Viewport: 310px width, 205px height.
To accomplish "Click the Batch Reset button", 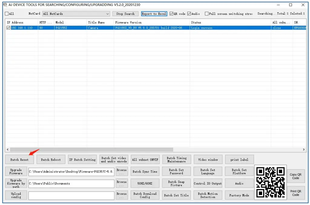I will coord(19,160).
